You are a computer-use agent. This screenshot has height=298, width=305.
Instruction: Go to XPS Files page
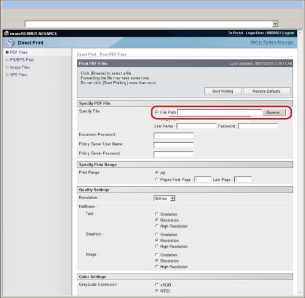[x=18, y=74]
